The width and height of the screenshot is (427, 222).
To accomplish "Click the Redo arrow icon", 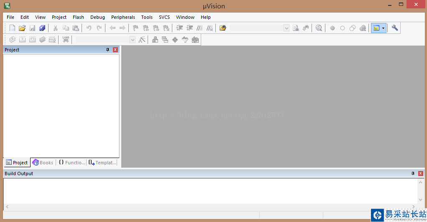I will coord(99,28).
